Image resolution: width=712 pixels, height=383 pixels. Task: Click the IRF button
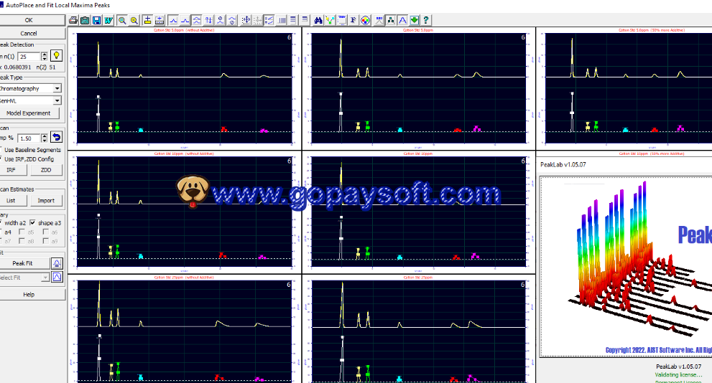point(11,170)
